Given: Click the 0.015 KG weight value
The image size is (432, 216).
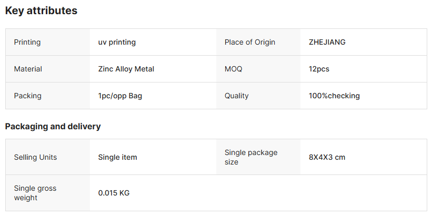Looking at the screenshot, I should click(114, 193).
